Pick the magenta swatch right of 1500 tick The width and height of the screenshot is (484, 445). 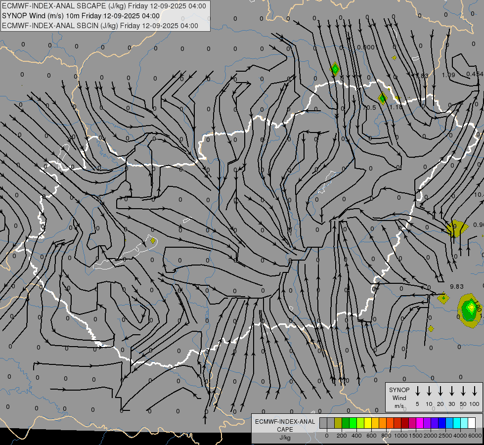point(420,423)
